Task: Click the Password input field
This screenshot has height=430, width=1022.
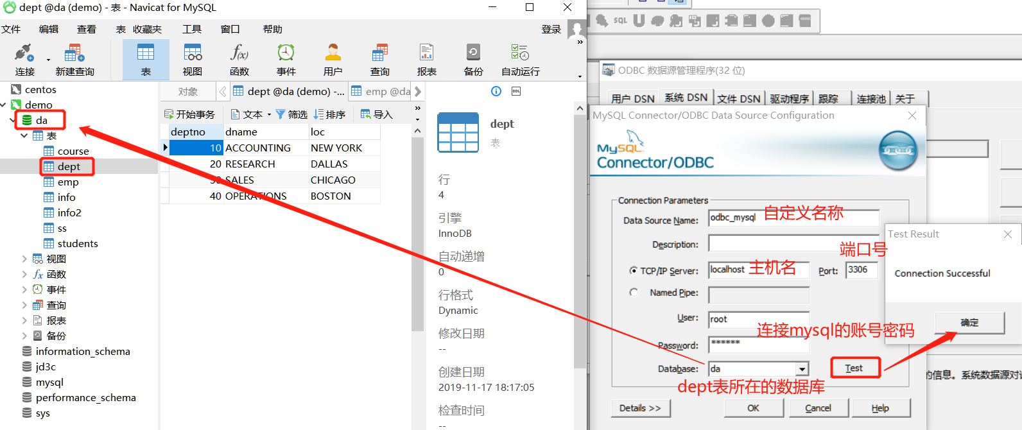Action: tap(759, 344)
